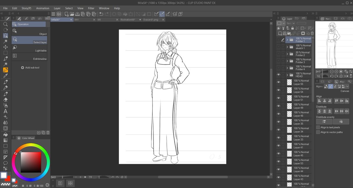Export as psd from command bar
The height and width of the screenshot is (188, 353).
click(x=94, y=14)
